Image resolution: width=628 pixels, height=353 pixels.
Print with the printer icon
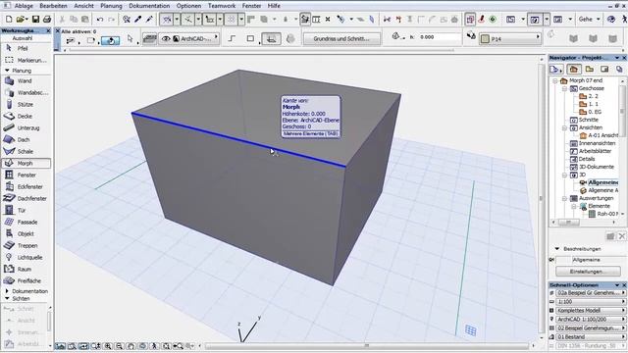click(47, 19)
